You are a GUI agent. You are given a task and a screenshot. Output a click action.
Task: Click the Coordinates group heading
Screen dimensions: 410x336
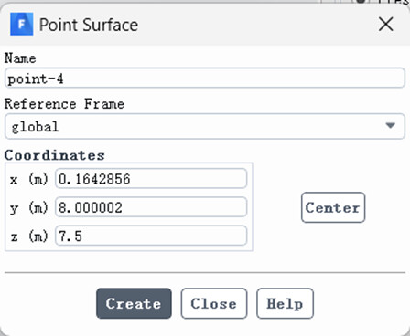(55, 155)
